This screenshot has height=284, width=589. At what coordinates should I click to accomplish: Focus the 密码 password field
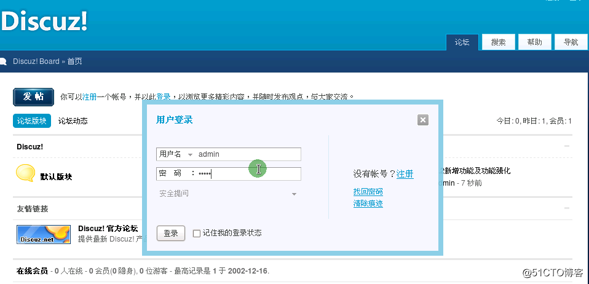tap(228, 174)
